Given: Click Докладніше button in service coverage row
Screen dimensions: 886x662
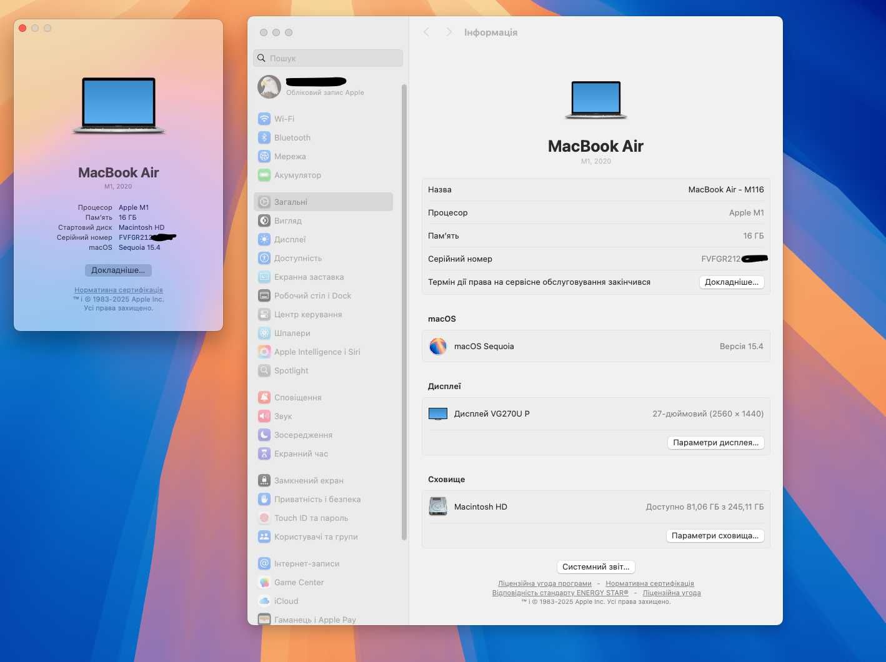Looking at the screenshot, I should point(732,282).
